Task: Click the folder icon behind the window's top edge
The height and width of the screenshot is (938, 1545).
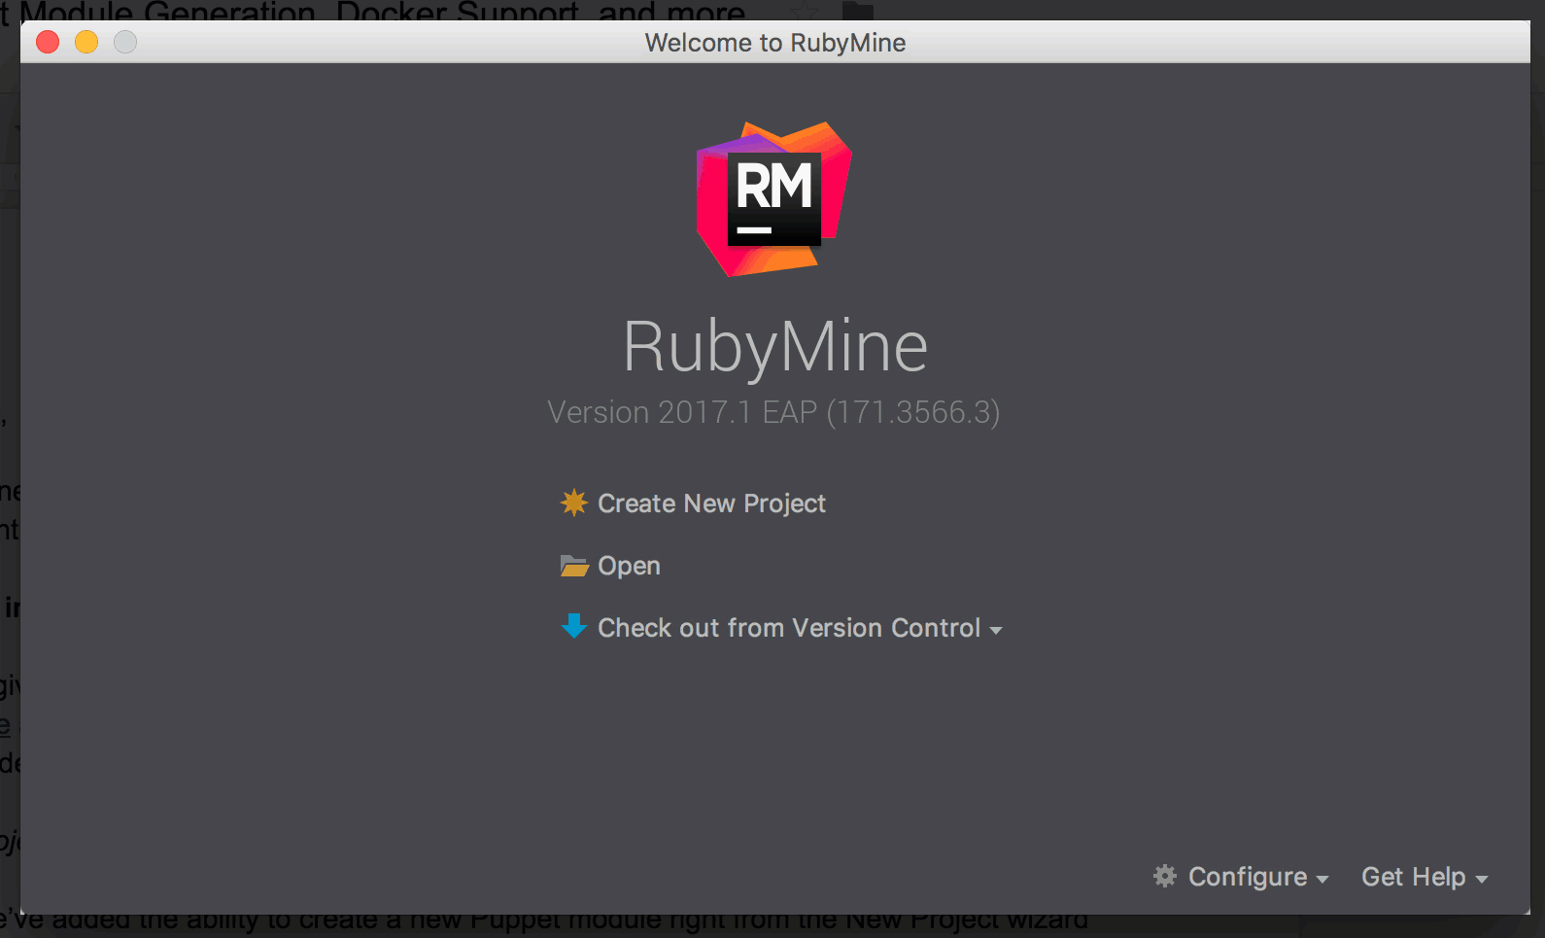Action: click(x=857, y=10)
